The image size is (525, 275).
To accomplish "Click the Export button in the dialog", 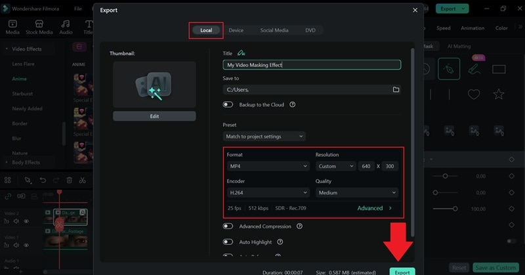I will coord(402,272).
